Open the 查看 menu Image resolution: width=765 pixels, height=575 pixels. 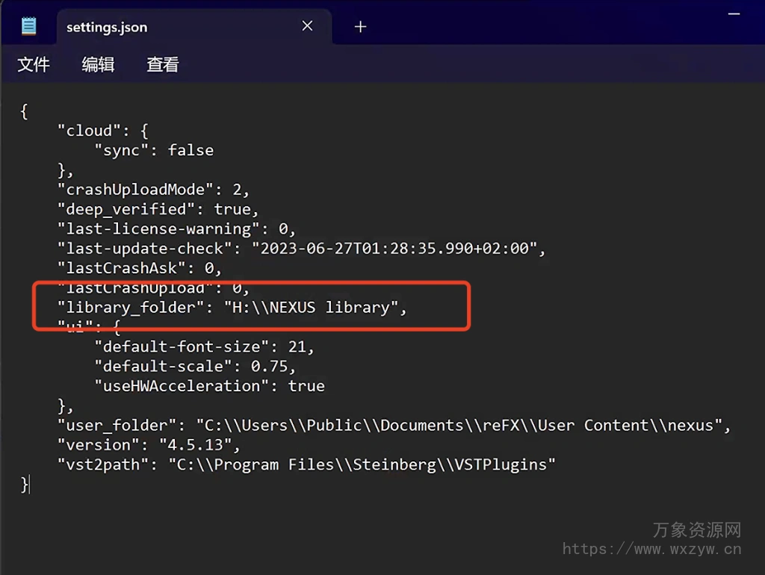click(162, 65)
